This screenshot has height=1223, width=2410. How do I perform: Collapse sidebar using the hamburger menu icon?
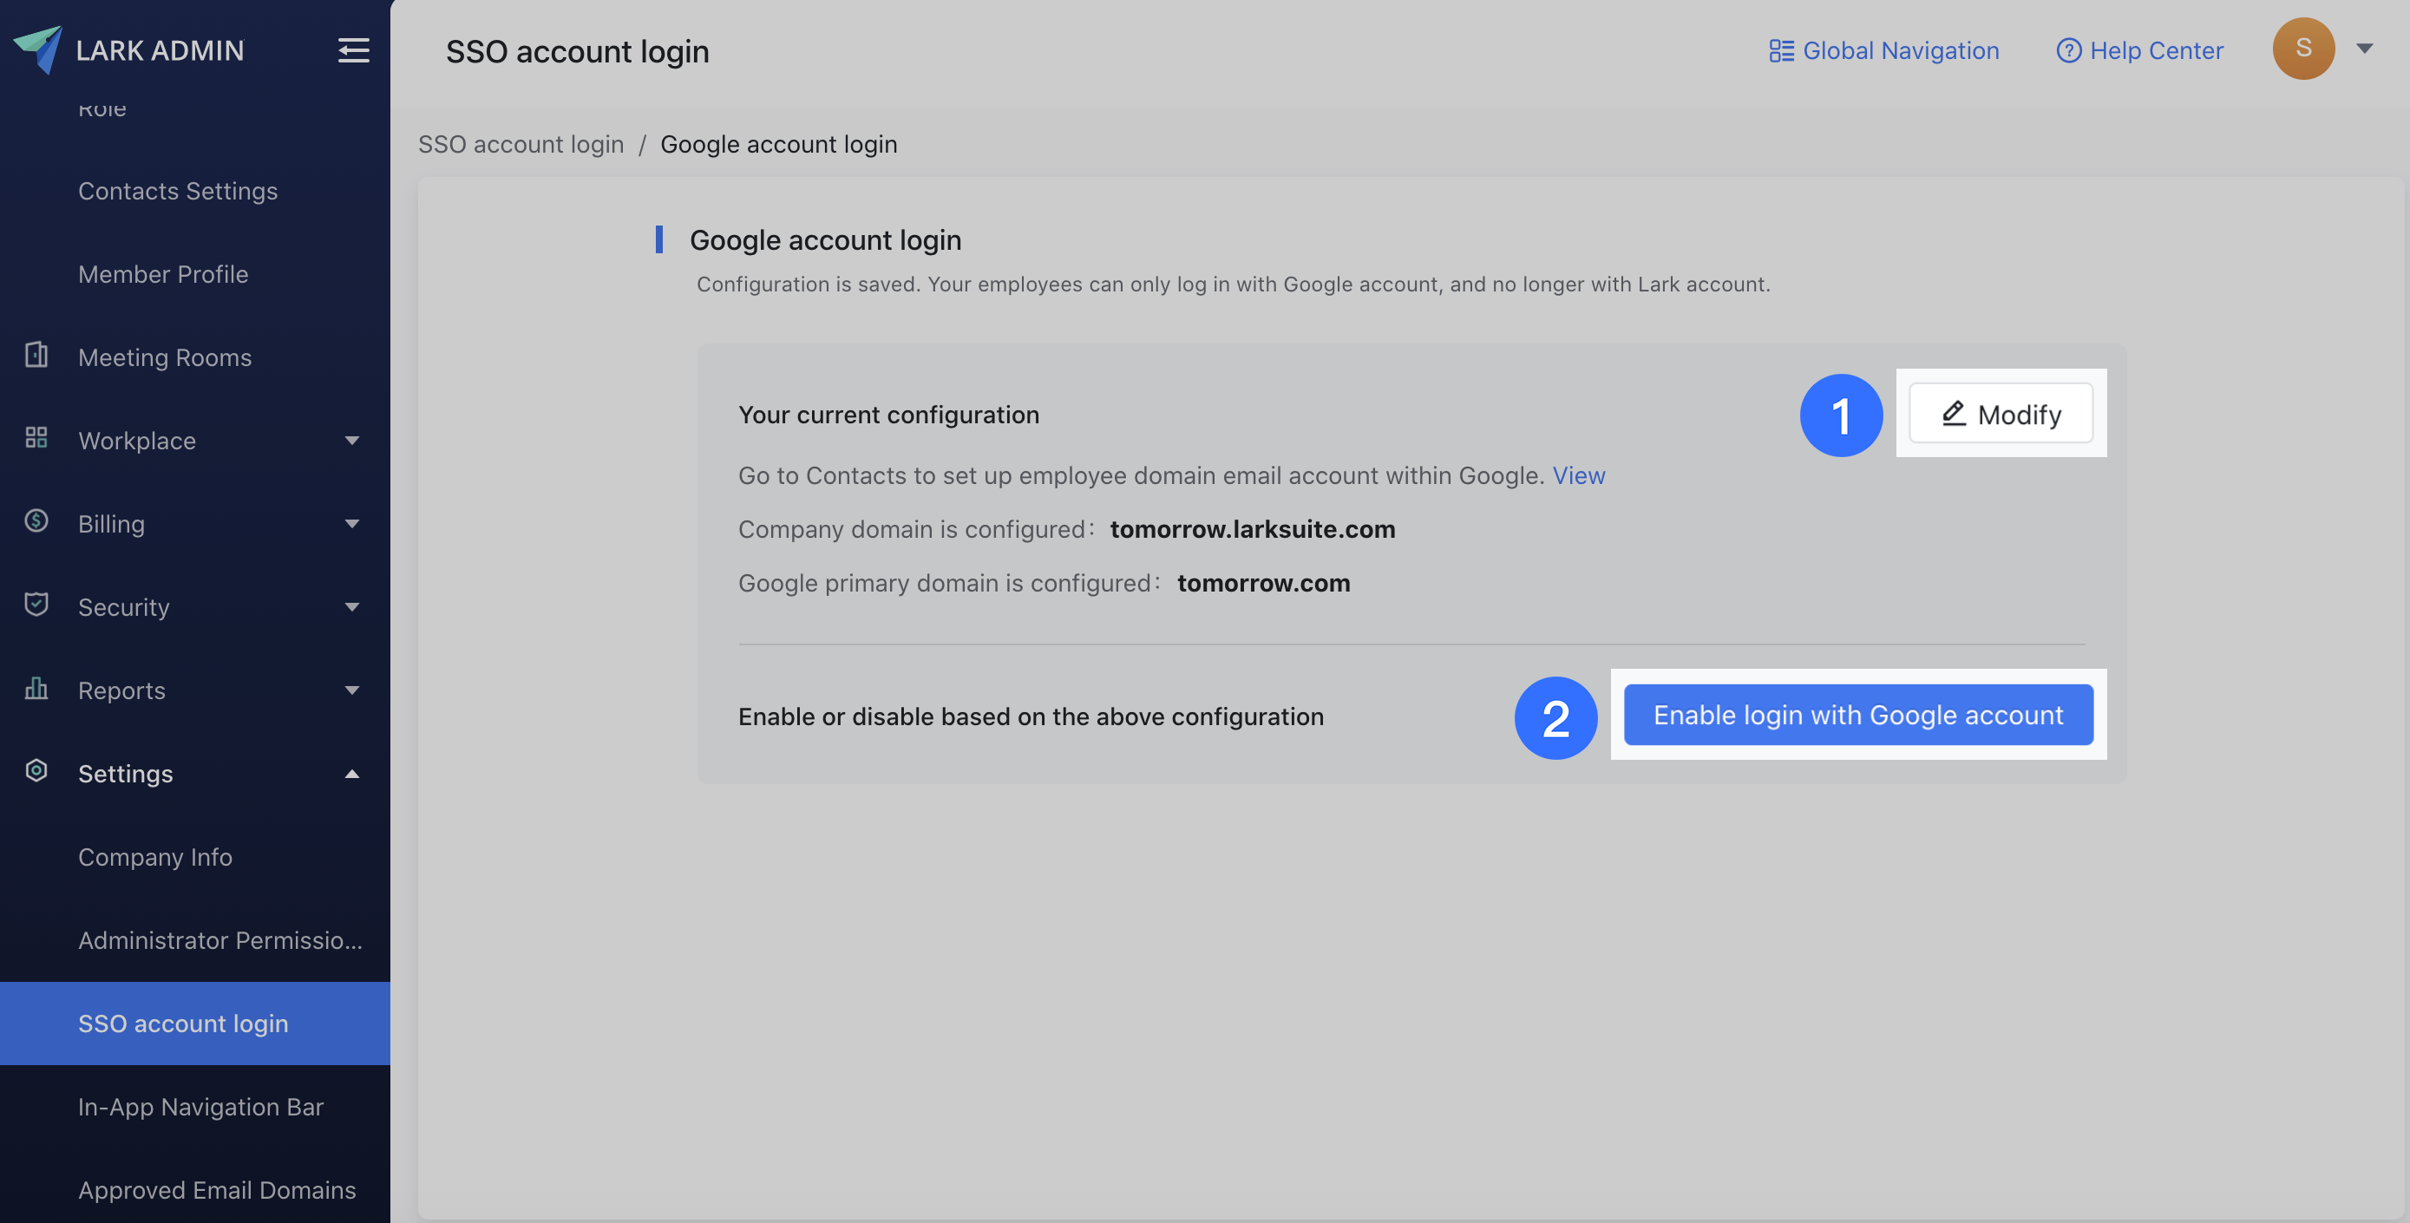353,49
